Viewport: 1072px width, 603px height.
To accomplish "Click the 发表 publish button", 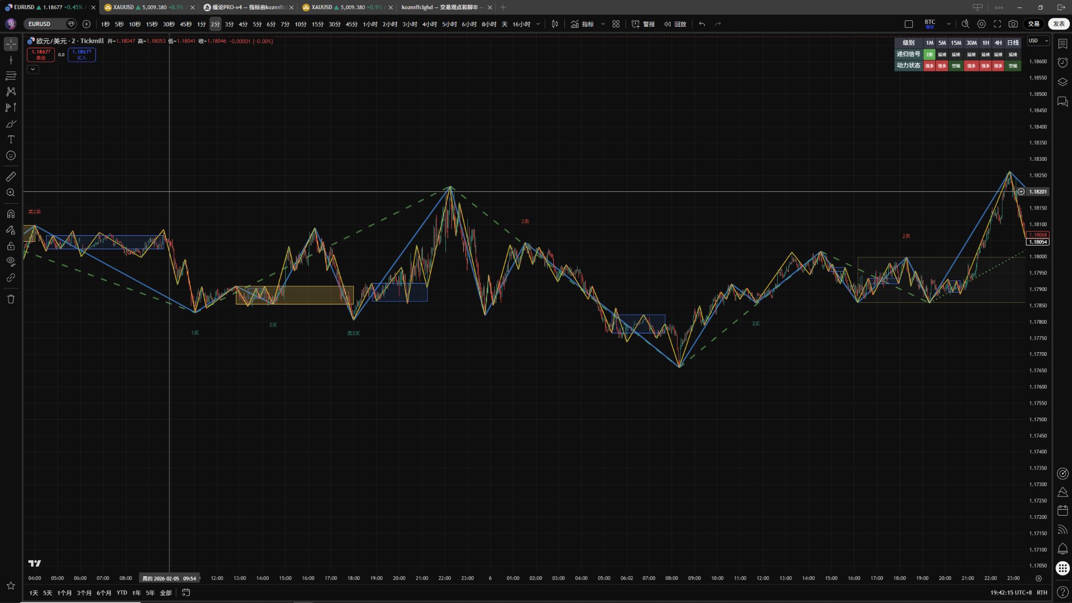I will click(1059, 24).
